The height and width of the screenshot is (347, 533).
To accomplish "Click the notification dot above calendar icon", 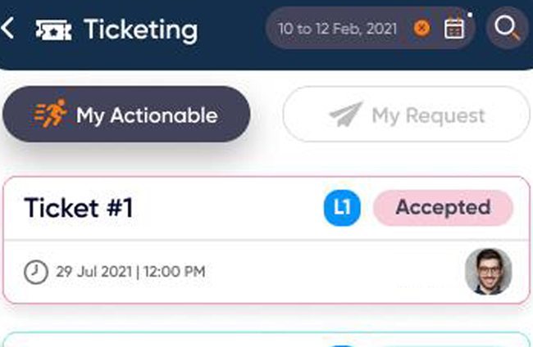I will (x=470, y=15).
